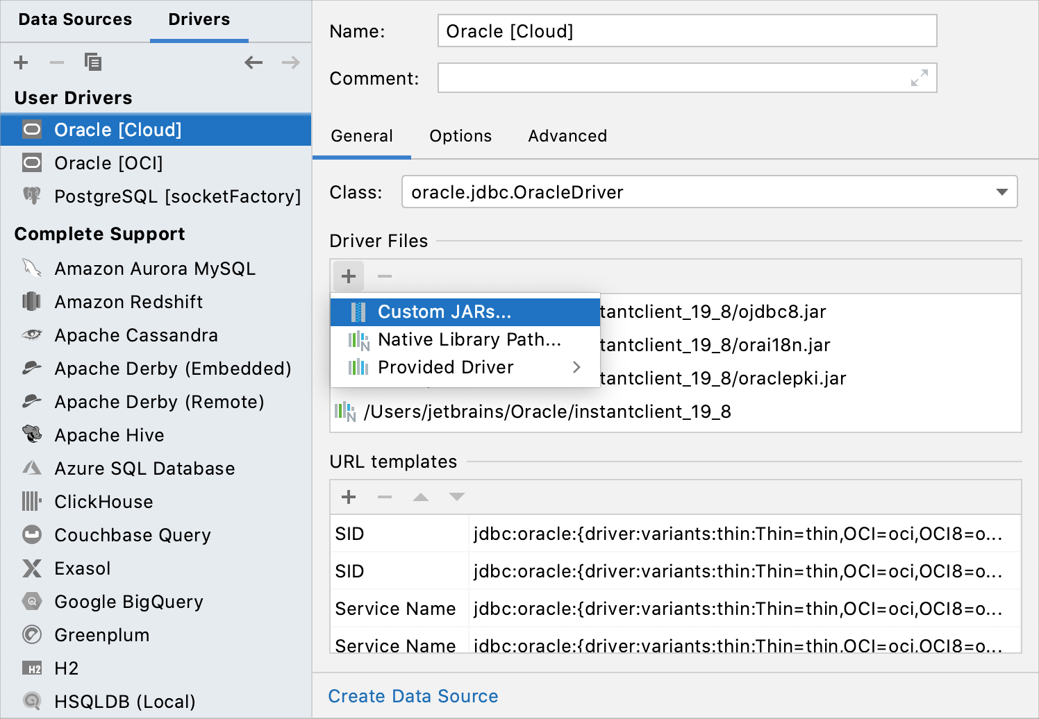
Task: Open the Data Sources tab
Action: click(x=74, y=19)
